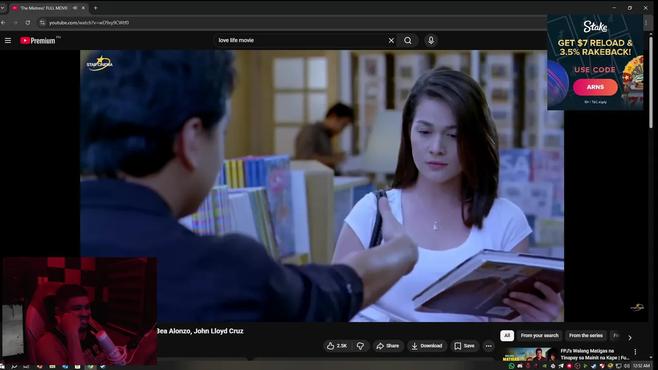Viewport: 658px width, 370px height.
Task: Close 'The Mistress' tab
Action: pos(83,8)
